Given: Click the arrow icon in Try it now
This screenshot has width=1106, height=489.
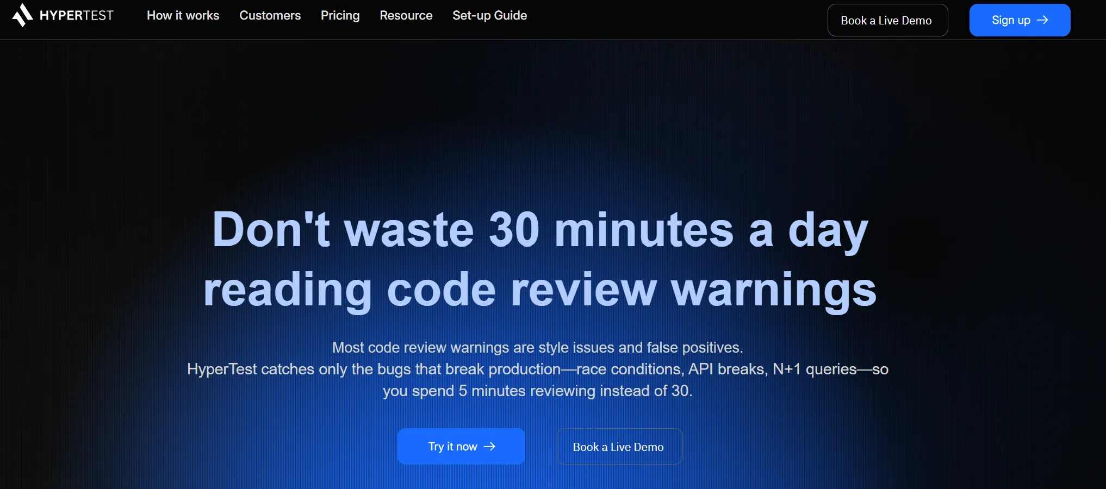Looking at the screenshot, I should click(x=489, y=446).
